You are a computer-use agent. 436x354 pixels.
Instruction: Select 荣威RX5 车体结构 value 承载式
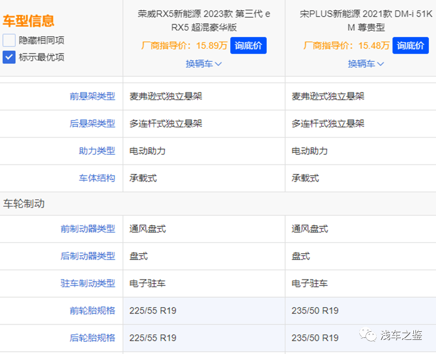pyautogui.click(x=143, y=178)
